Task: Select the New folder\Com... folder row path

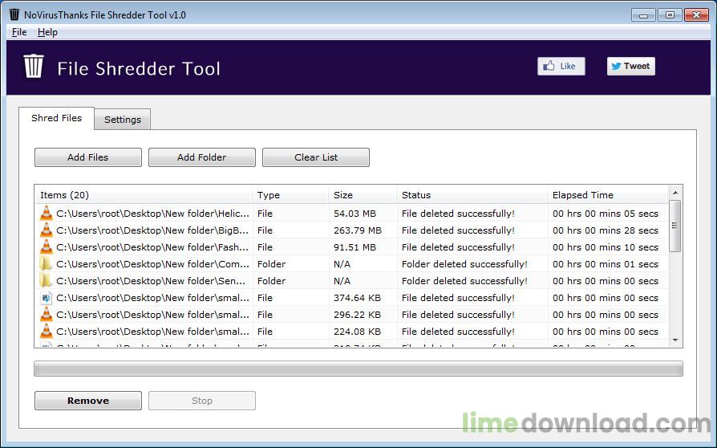Action: tap(152, 264)
